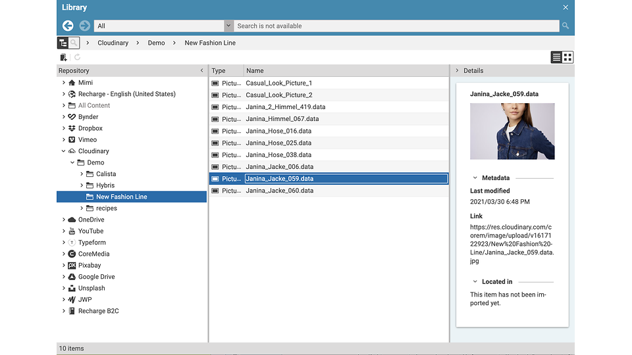Viewport: 632px width, 355px height.
Task: Select the OneDrive cloud icon
Action: point(72,220)
